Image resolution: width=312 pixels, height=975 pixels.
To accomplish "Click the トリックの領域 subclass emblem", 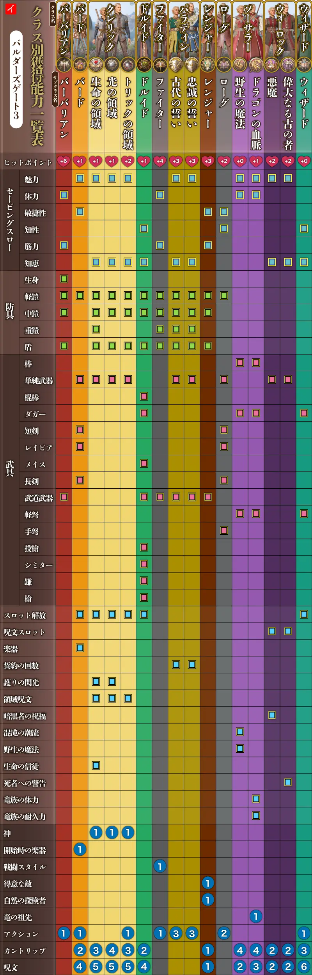I will click(128, 65).
